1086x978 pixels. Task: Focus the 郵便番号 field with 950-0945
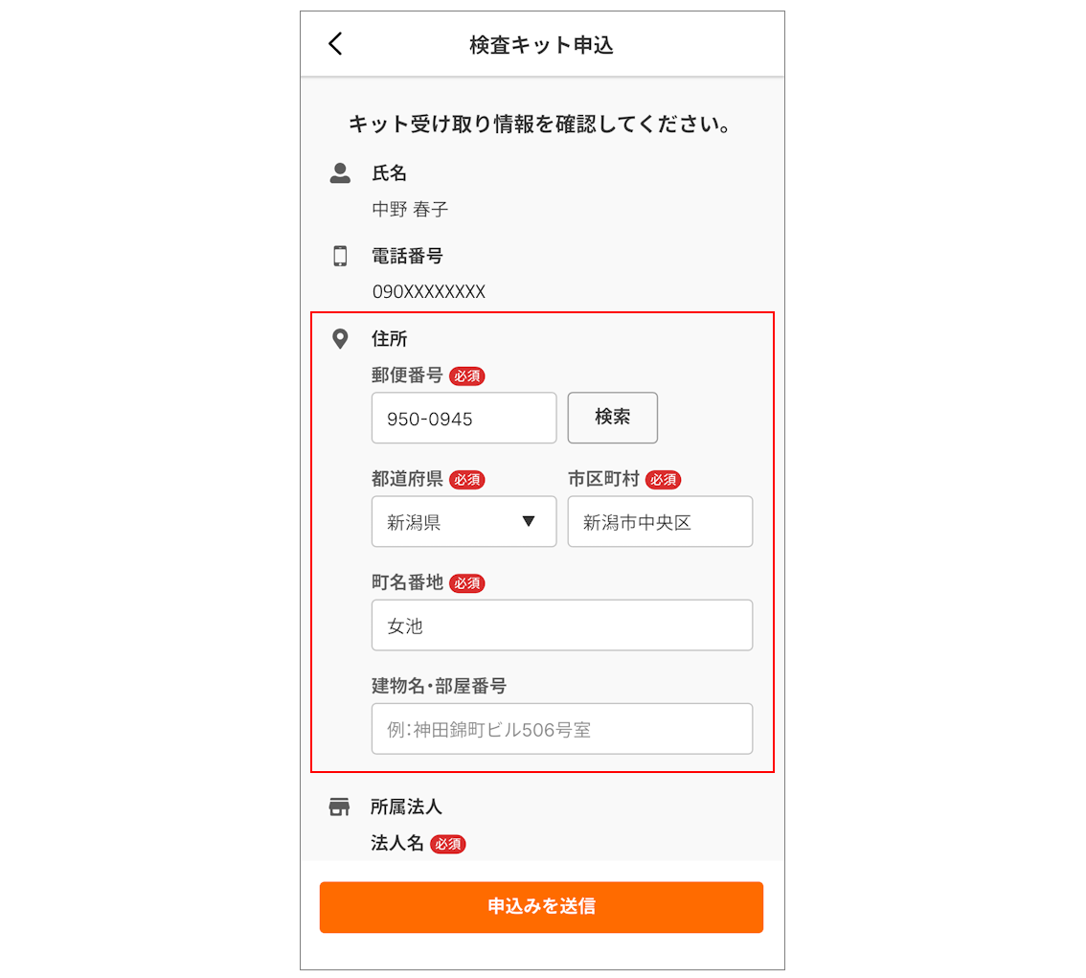[464, 419]
